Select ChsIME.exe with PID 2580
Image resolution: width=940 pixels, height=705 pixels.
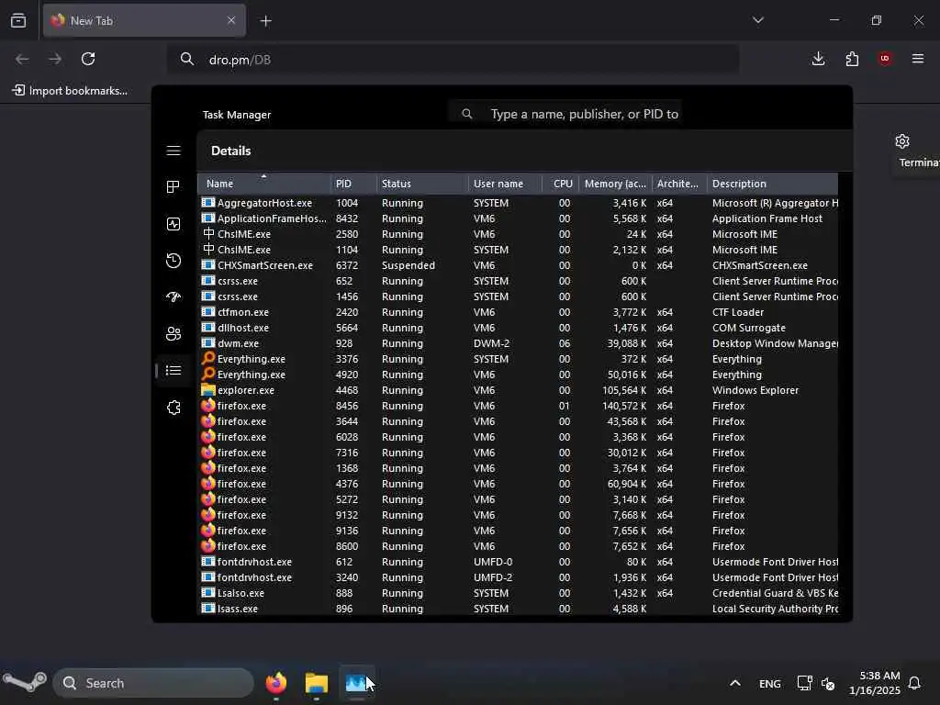pos(518,234)
